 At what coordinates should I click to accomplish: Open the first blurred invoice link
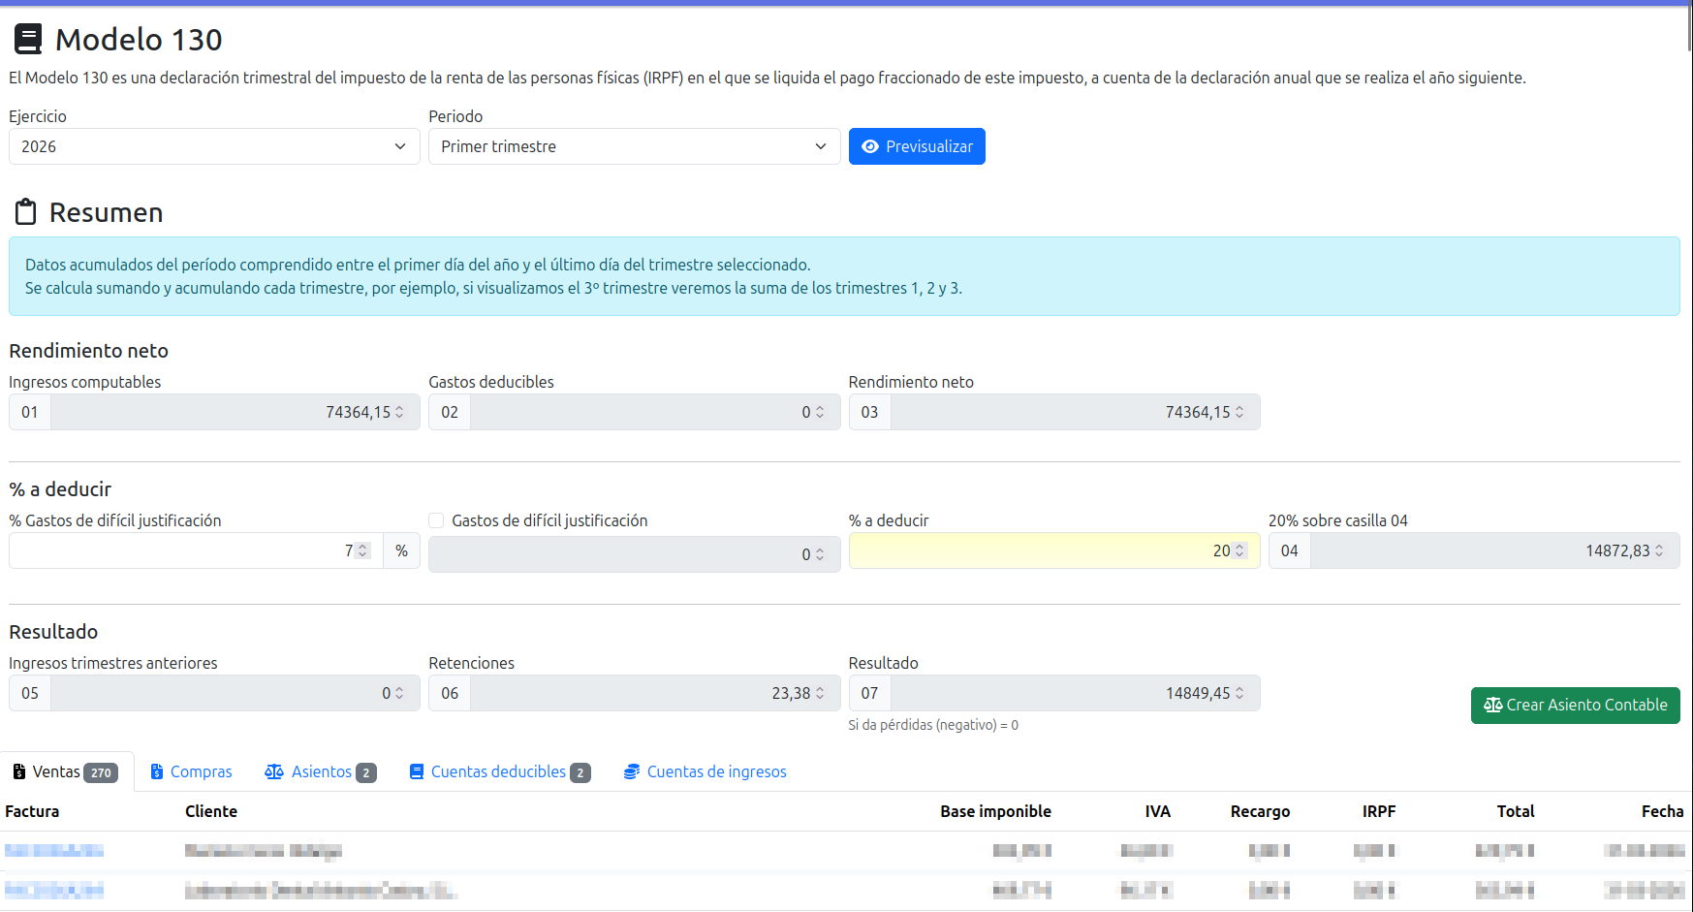point(54,851)
